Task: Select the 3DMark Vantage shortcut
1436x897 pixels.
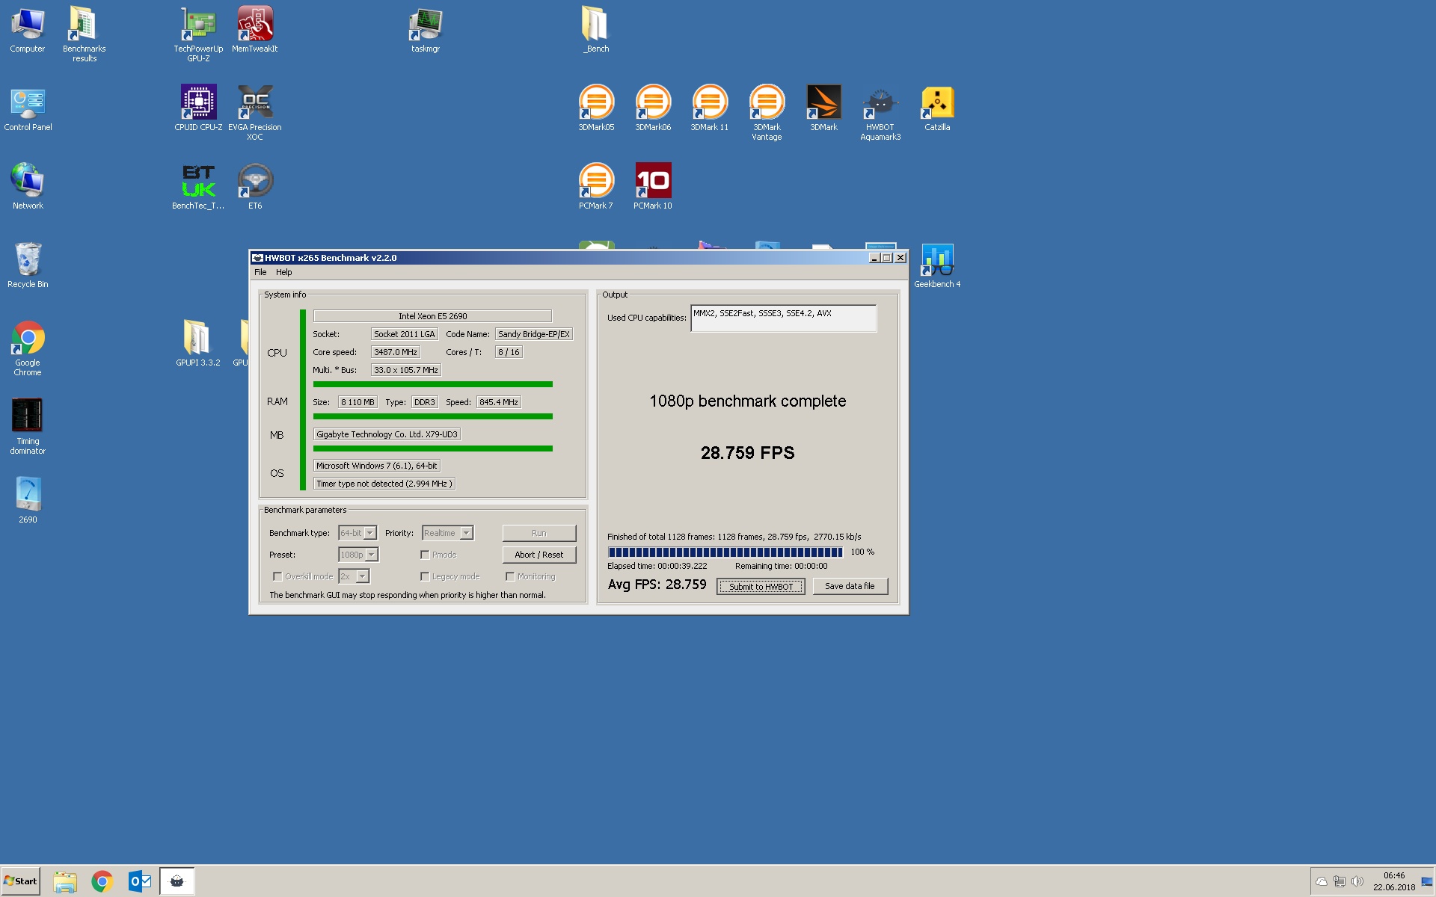Action: [x=767, y=112]
